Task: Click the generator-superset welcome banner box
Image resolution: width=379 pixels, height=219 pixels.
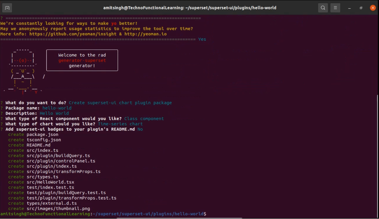Action: point(82,60)
